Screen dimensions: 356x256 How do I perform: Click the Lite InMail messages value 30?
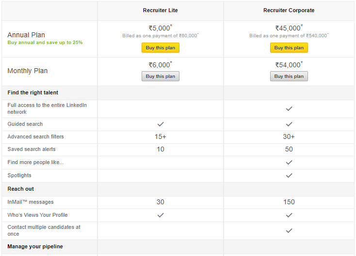[160, 202]
